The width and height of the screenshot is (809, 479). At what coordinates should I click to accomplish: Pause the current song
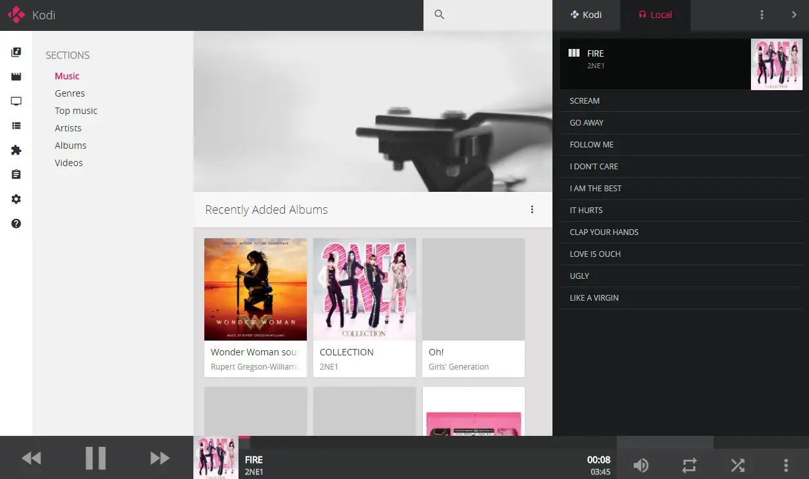click(95, 458)
